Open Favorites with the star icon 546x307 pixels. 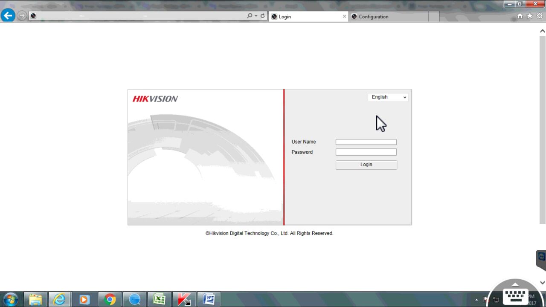(x=530, y=16)
